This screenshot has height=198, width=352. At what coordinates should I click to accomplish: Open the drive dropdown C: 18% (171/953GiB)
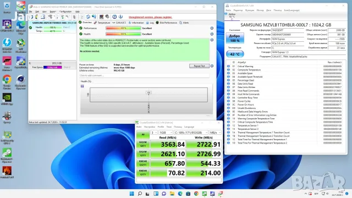pyautogui.click(x=191, y=133)
